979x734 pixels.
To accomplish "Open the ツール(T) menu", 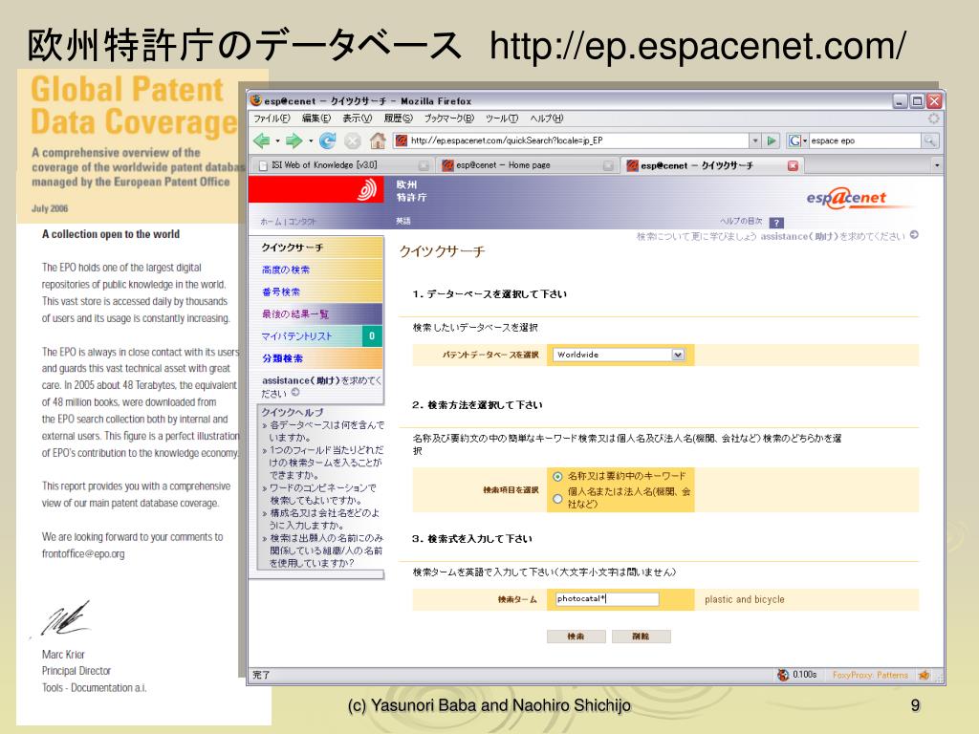I will [501, 118].
